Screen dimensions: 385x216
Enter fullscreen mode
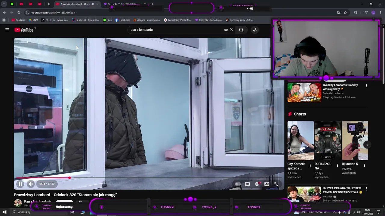pos(276,184)
